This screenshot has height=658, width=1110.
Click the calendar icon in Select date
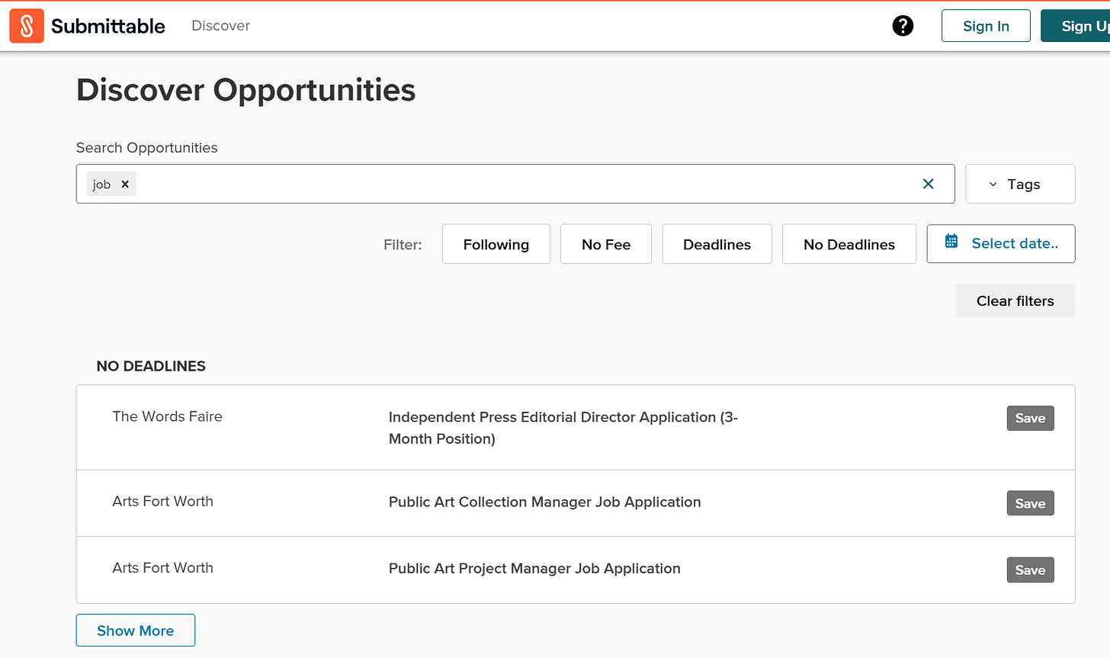pyautogui.click(x=951, y=242)
